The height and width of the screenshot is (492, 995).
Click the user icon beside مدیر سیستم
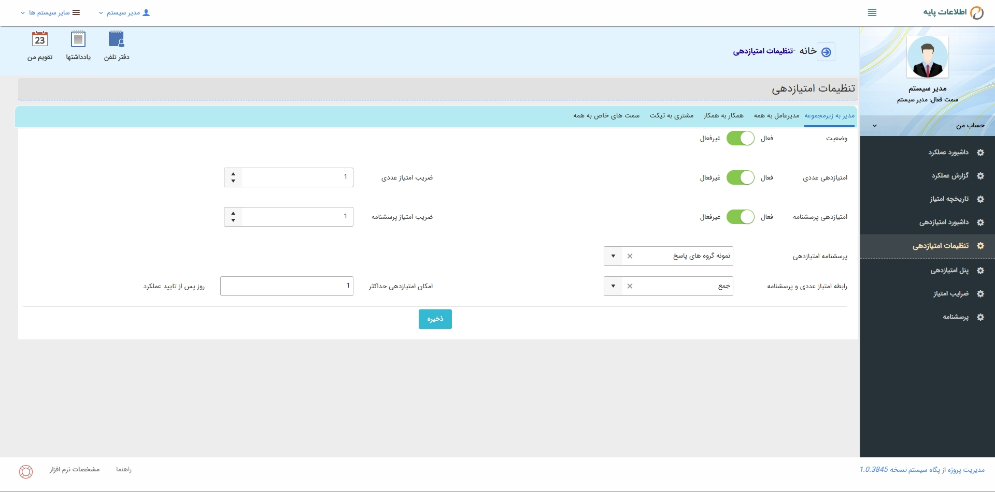click(146, 12)
